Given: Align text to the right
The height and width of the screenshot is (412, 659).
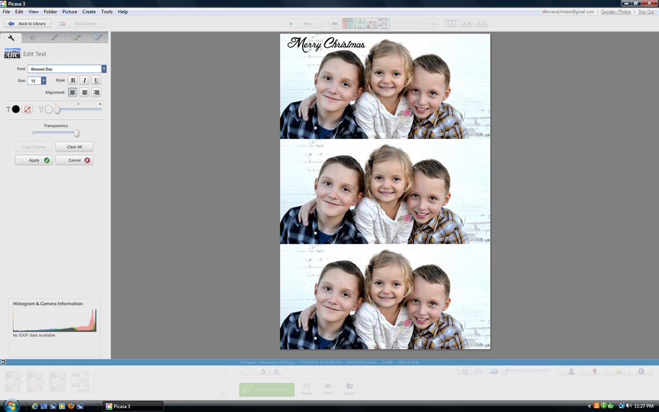Looking at the screenshot, I should click(97, 92).
